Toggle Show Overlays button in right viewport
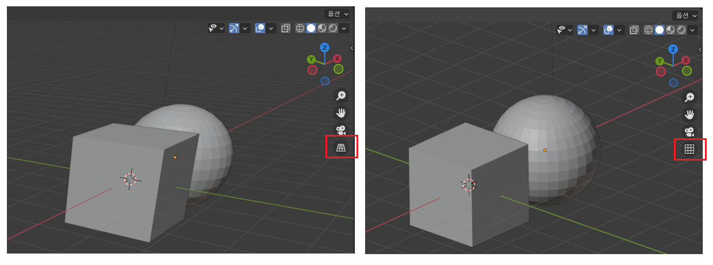713x265 pixels. click(x=609, y=29)
